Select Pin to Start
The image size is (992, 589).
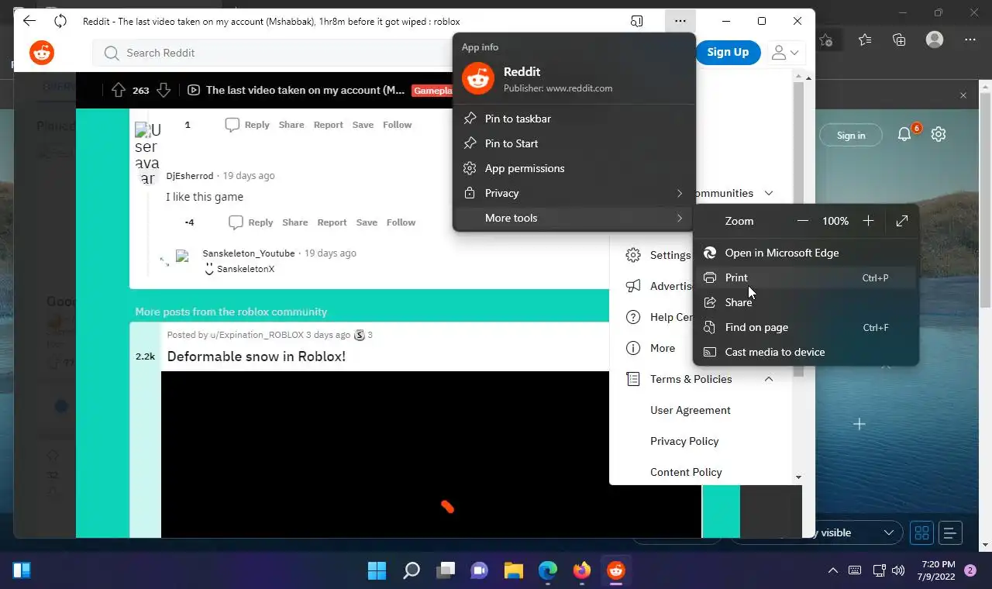coord(574,143)
